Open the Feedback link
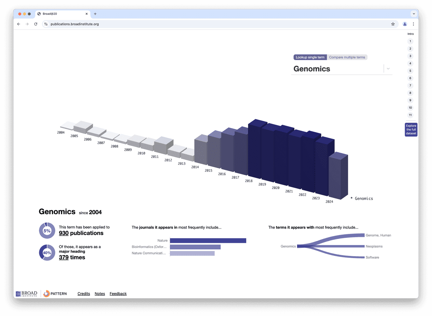The image size is (432, 316). (x=118, y=294)
